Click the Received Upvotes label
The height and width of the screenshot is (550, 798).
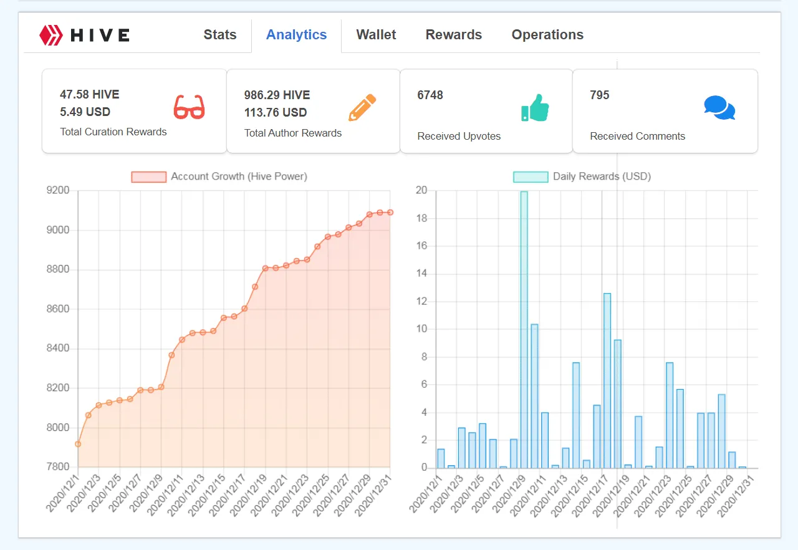pos(459,136)
